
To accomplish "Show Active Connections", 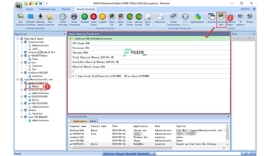I will pos(173,20).
